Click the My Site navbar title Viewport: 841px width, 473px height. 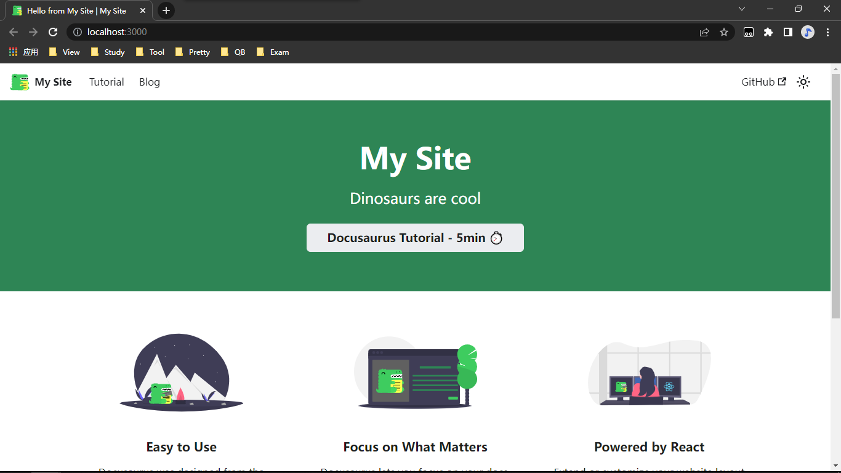coord(54,82)
